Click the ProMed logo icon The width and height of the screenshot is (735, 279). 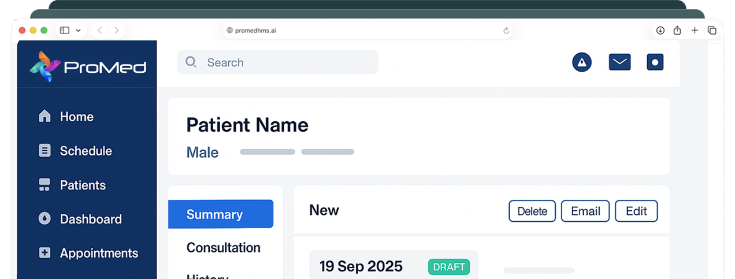coord(44,66)
